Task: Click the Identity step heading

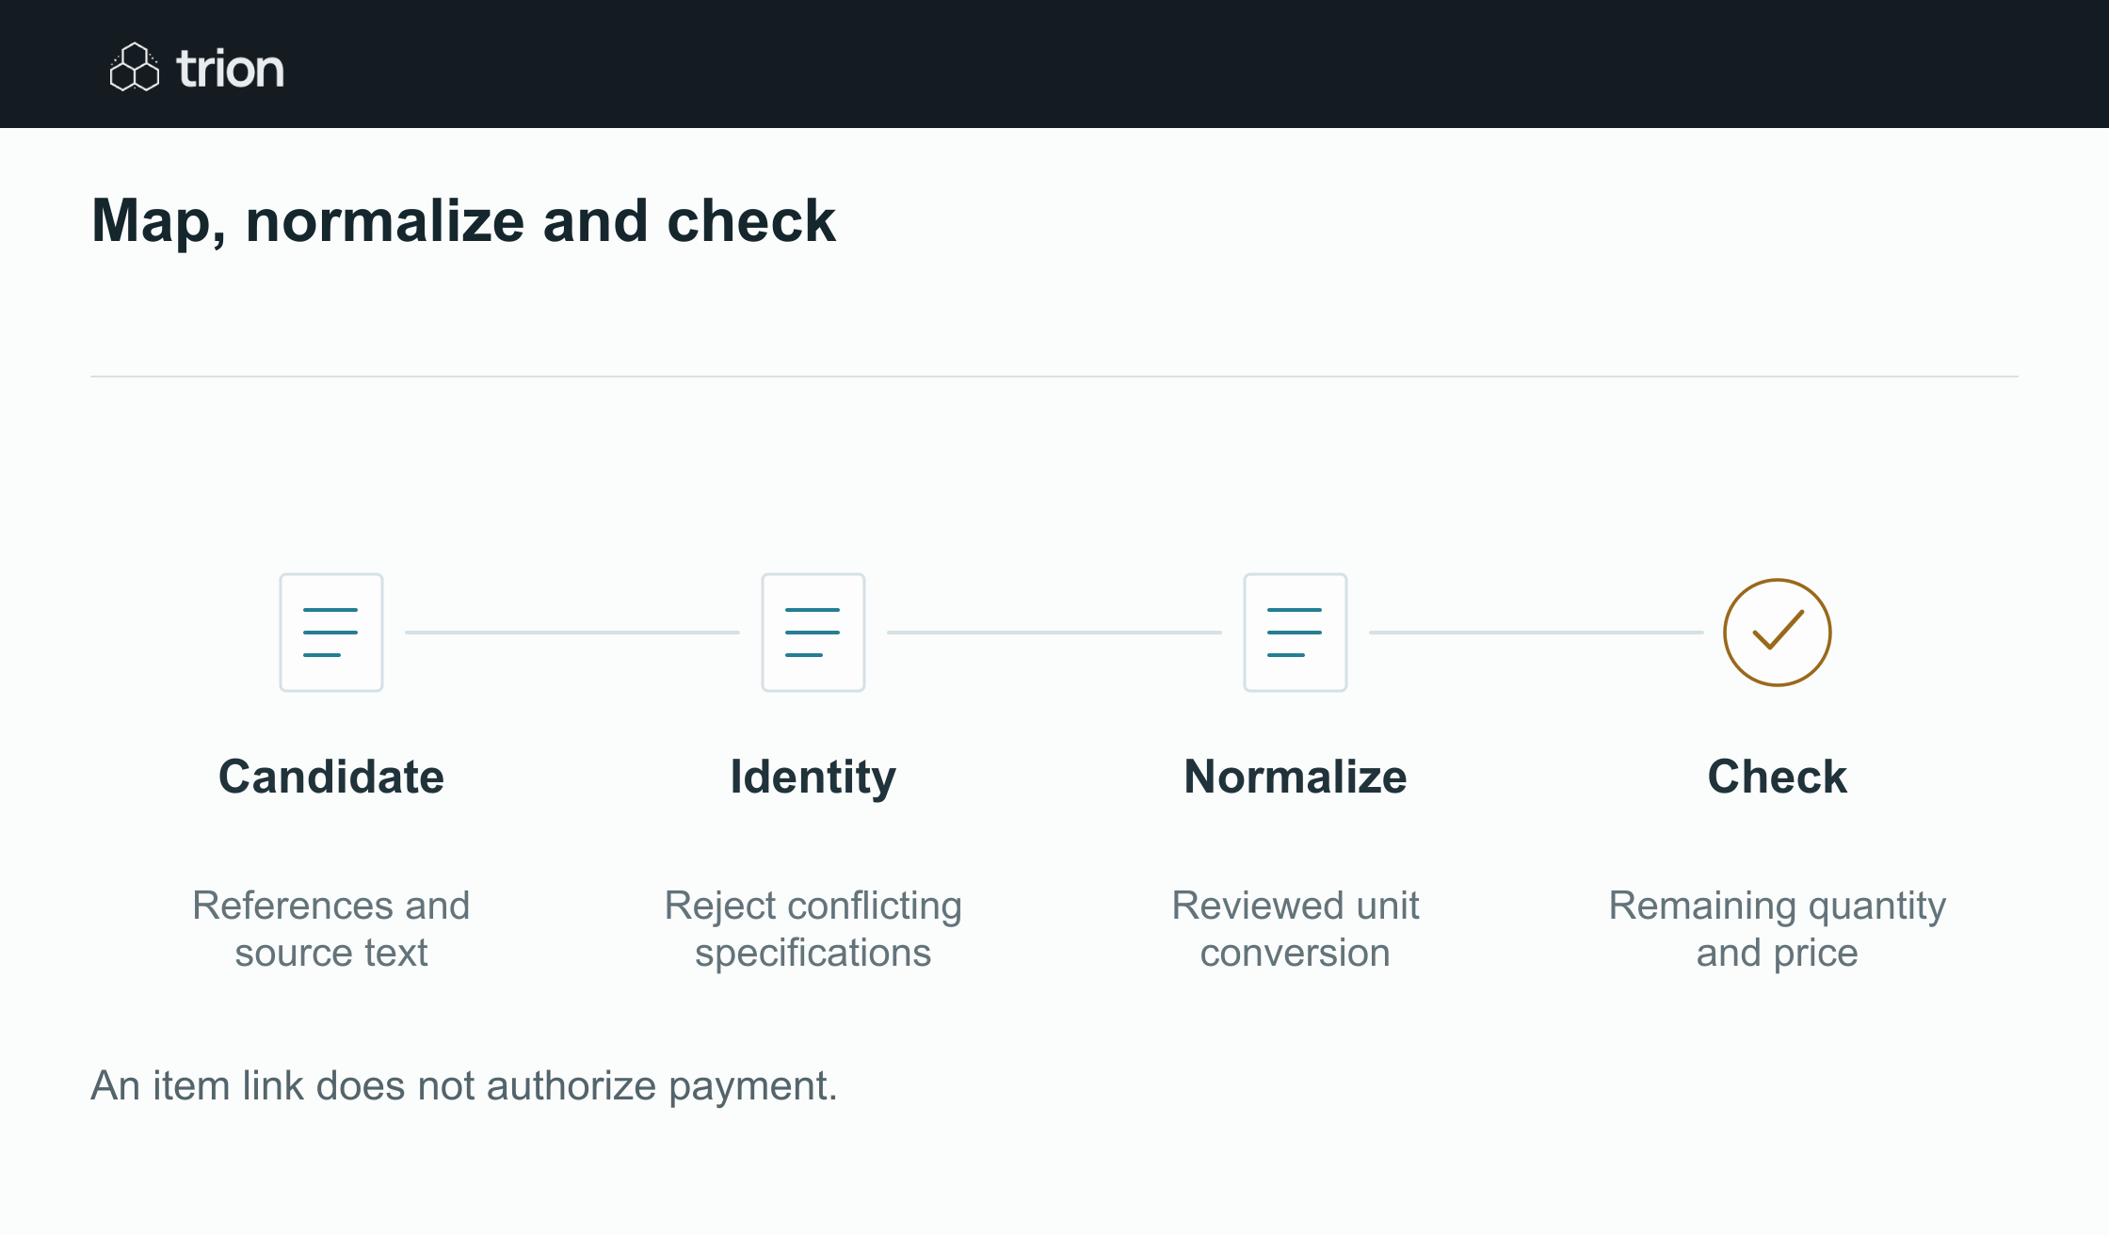Action: point(813,778)
